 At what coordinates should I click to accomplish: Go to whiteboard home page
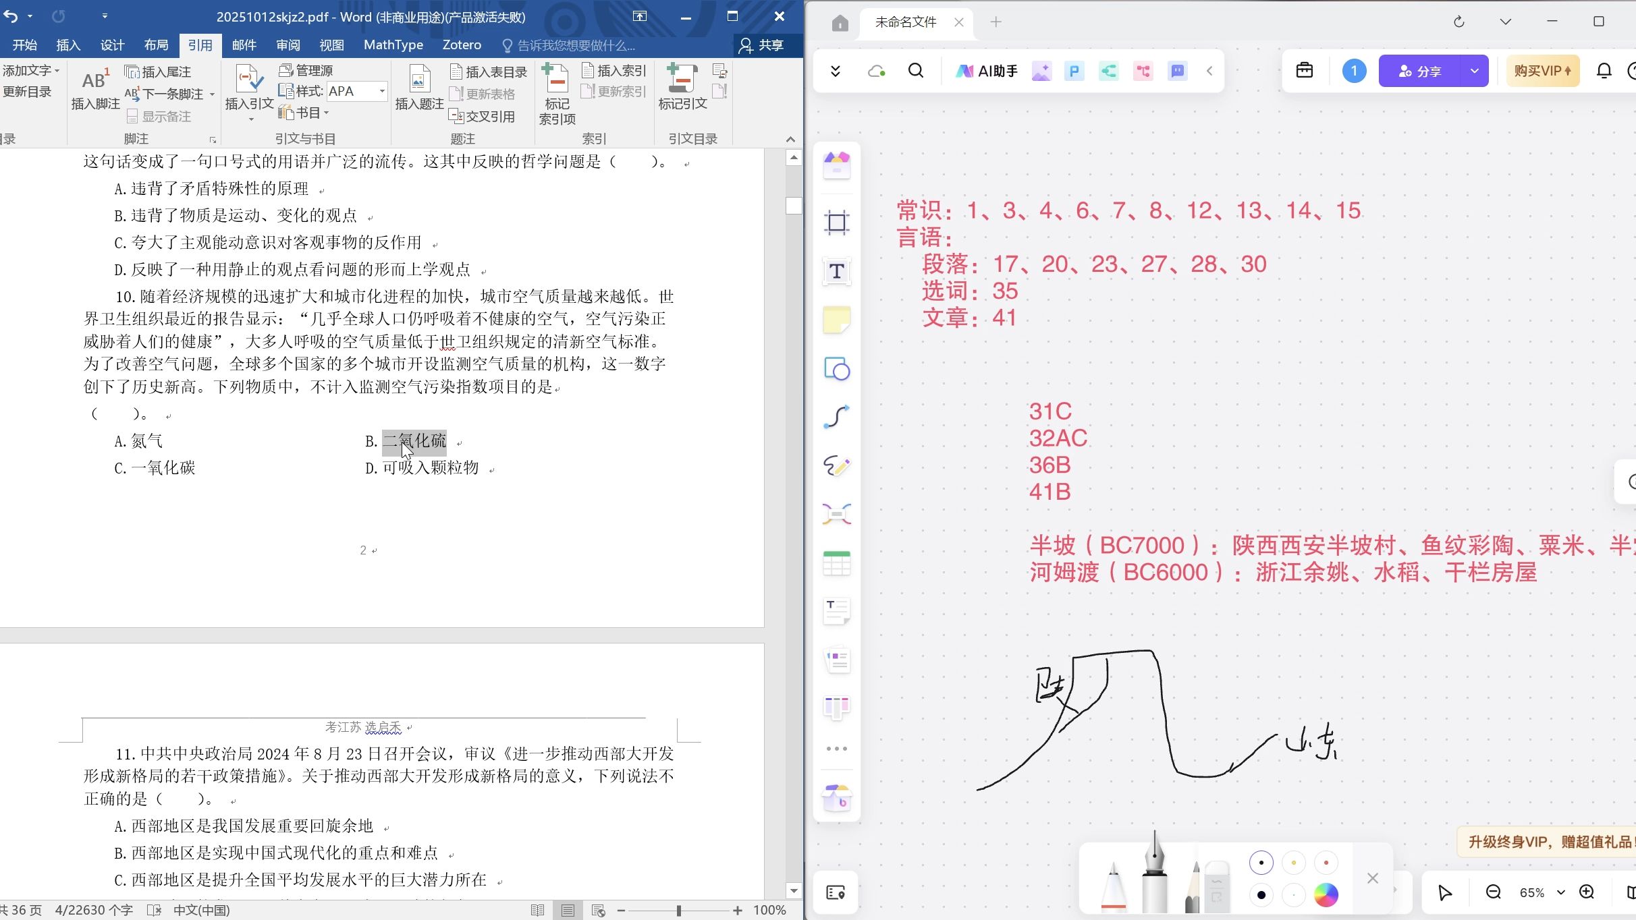(840, 23)
